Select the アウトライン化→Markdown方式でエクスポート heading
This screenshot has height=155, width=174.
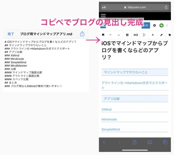coord(135,85)
